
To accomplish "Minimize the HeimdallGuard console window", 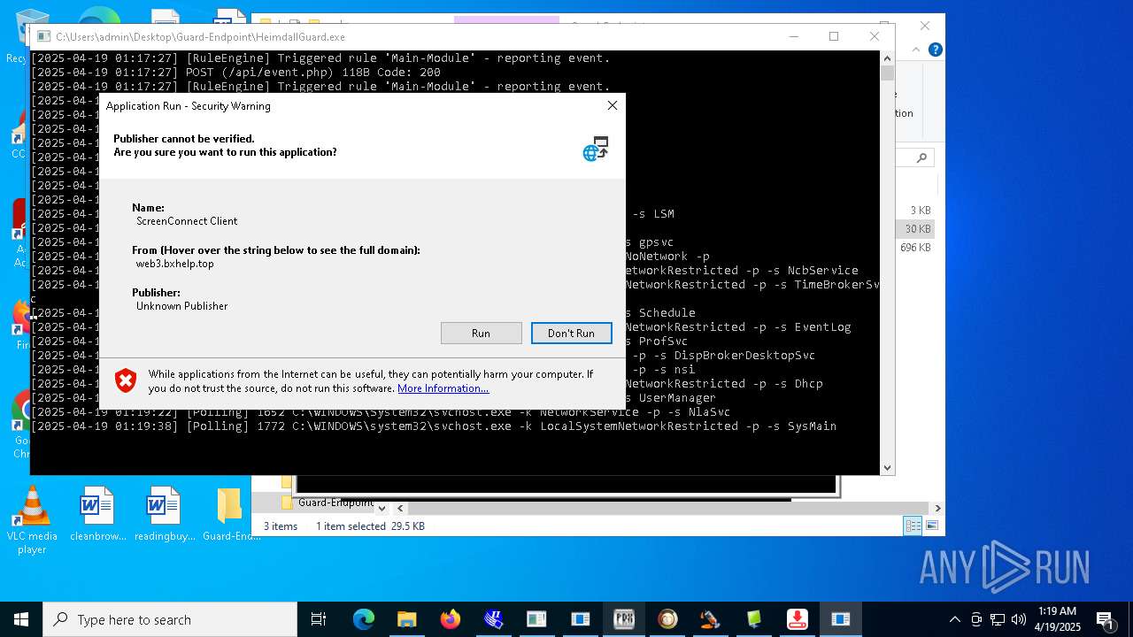I will click(x=793, y=36).
